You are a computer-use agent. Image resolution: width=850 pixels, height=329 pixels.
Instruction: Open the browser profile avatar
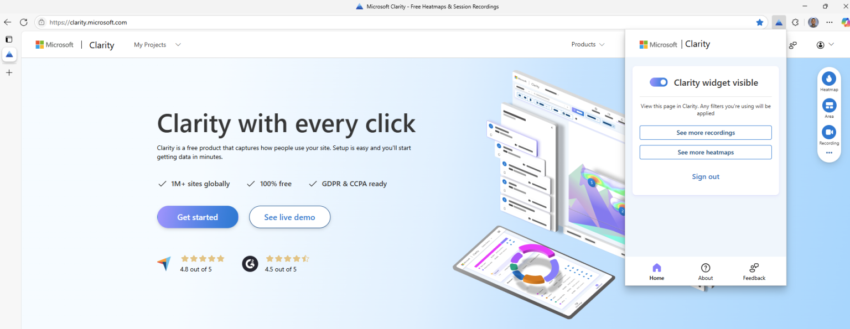813,22
